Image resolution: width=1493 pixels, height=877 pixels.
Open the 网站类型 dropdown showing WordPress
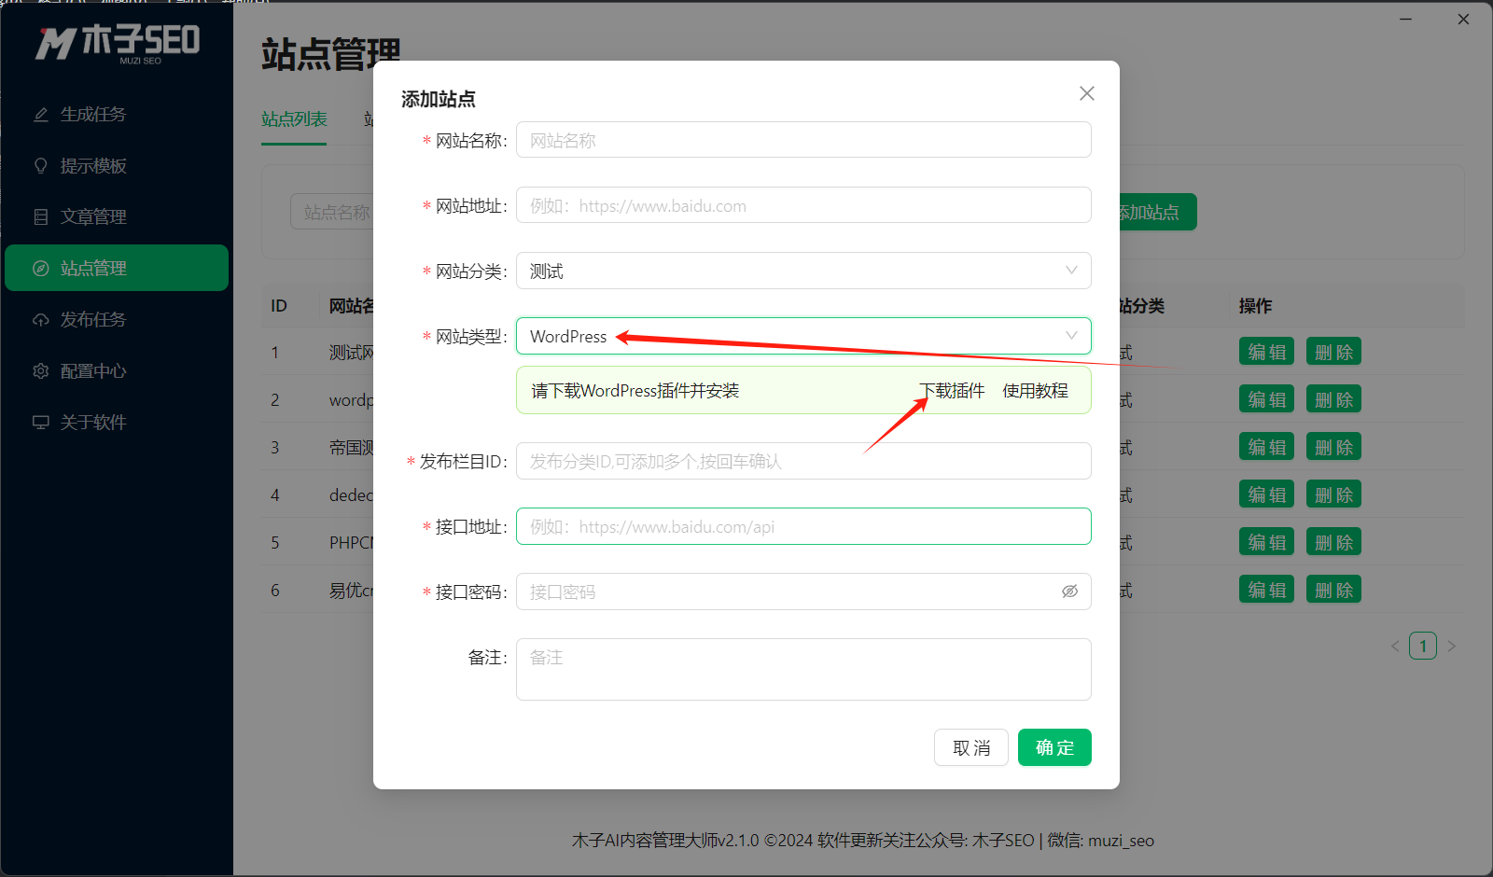pos(803,336)
